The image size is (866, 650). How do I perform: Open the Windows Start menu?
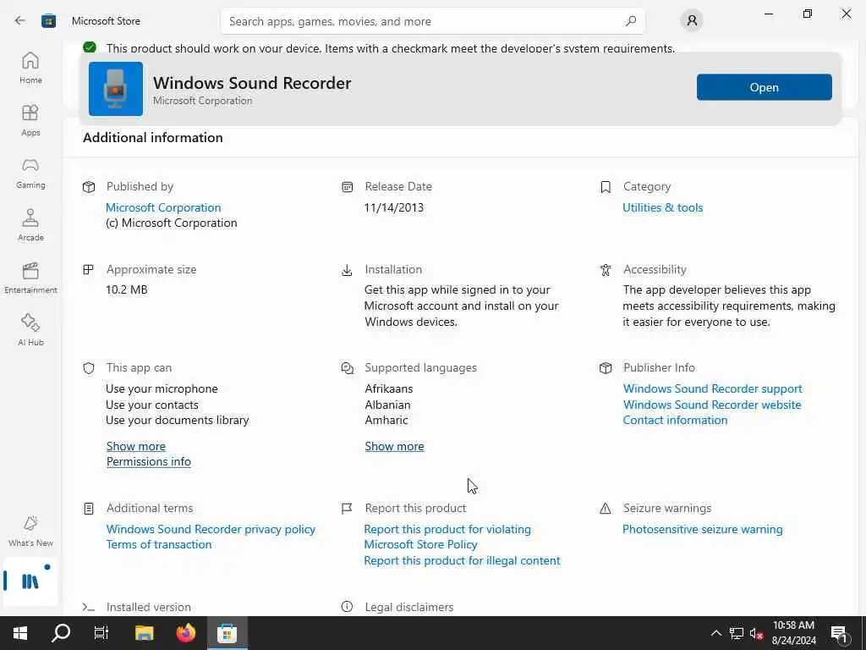(x=20, y=633)
